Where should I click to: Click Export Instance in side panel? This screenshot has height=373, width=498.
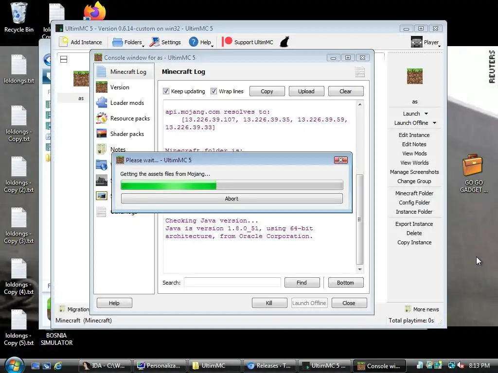click(x=414, y=223)
